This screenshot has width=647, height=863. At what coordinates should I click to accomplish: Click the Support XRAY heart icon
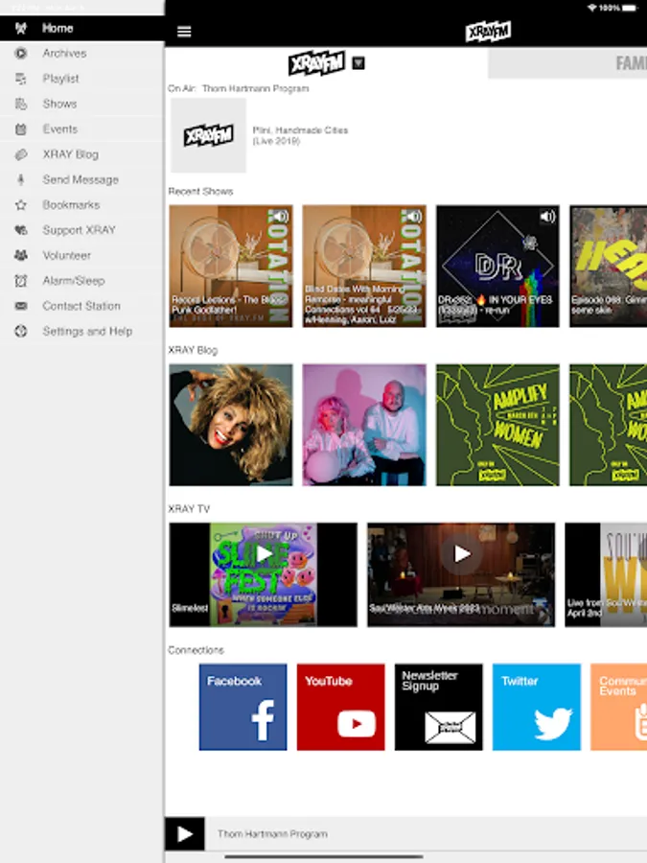21,230
